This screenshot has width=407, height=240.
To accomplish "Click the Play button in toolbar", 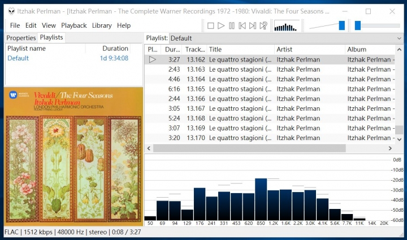I will [x=221, y=25].
